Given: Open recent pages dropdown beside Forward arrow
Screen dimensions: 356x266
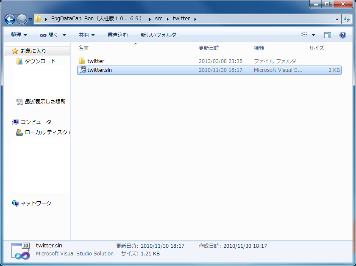Looking at the screenshot, I should pos(30,19).
